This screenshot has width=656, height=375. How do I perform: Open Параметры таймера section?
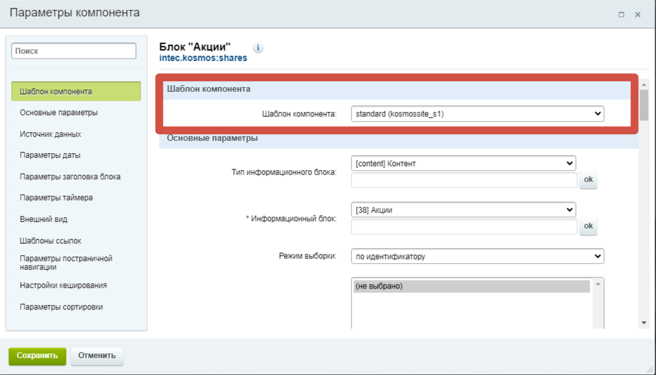point(56,198)
